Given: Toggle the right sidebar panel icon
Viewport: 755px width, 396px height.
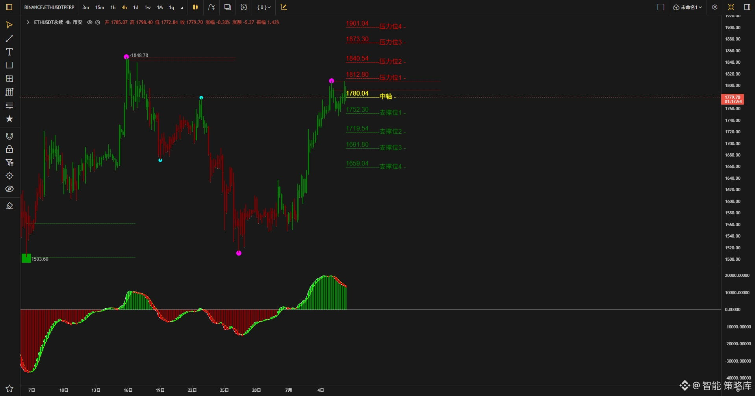Looking at the screenshot, I should tap(747, 7).
